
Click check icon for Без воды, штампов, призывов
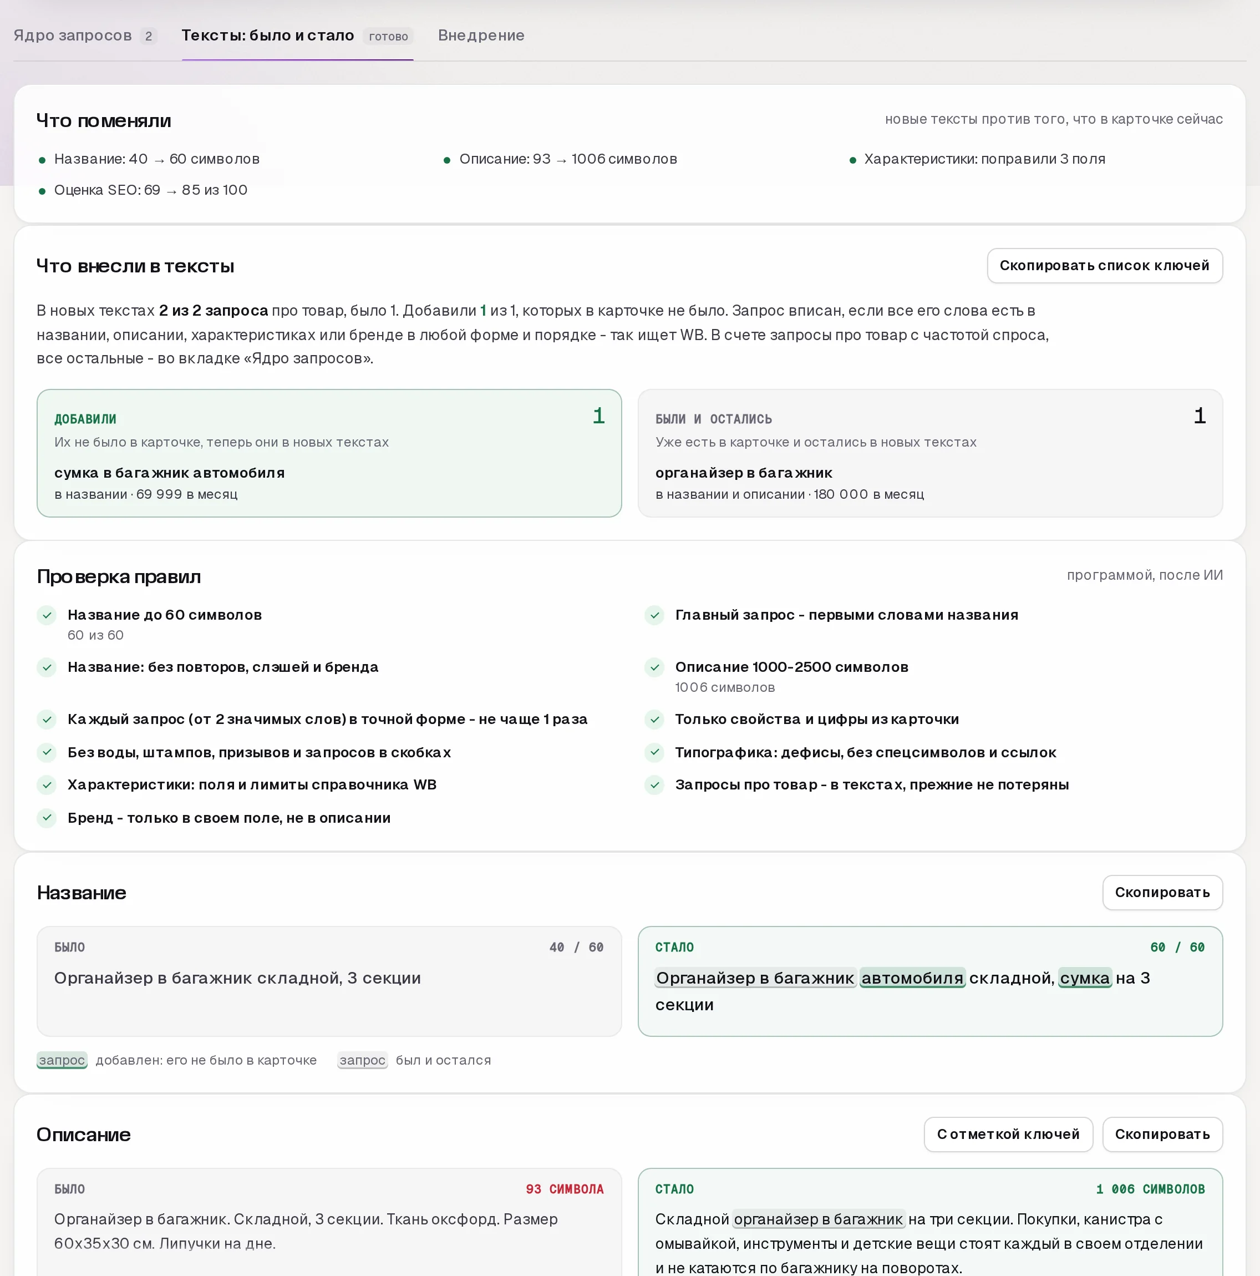click(x=47, y=752)
